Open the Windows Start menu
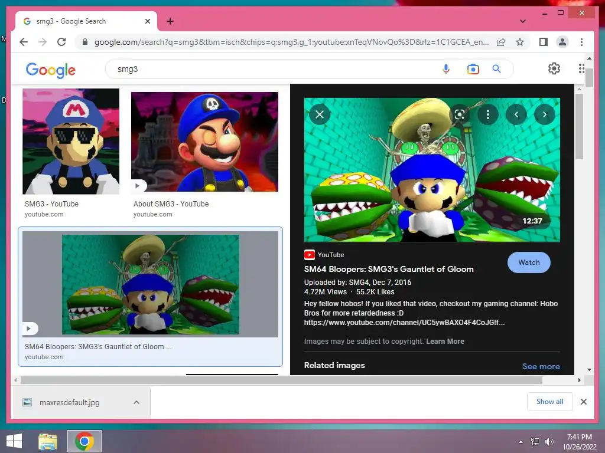This screenshot has width=605, height=453. (x=14, y=441)
